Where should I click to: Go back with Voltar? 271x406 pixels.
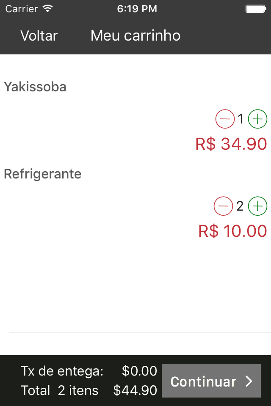tap(39, 36)
